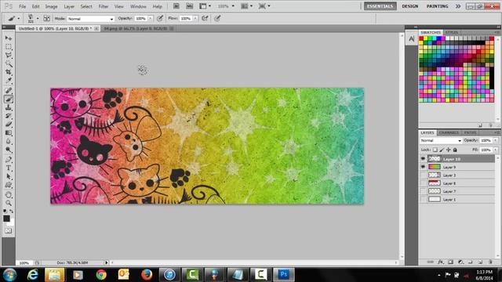Toggle lock all for layer

(x=455, y=150)
